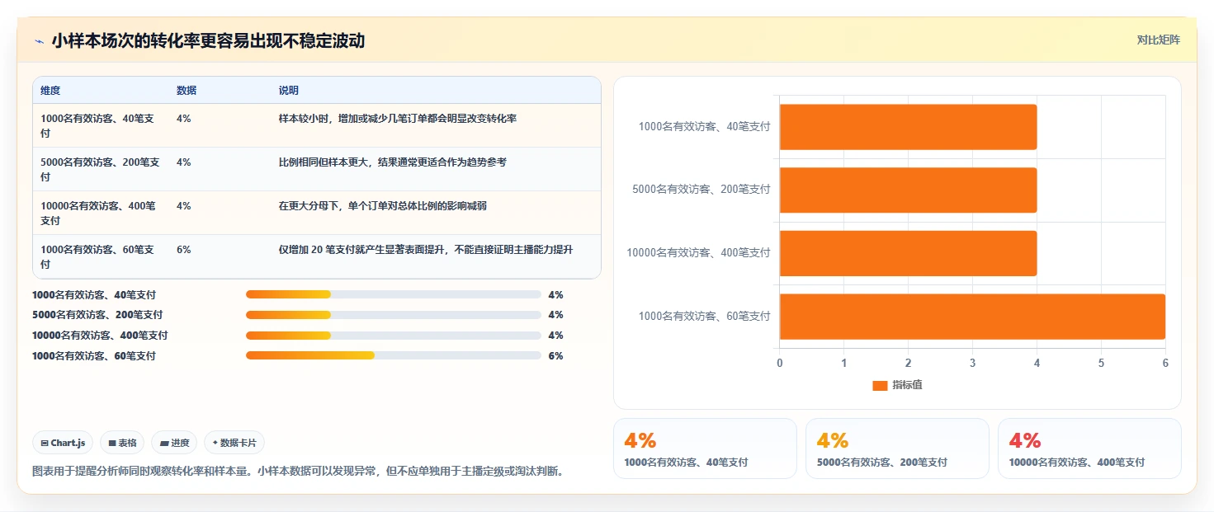The image size is (1214, 512).
Task: Click progress bar for 1000名有效访客、40笔支付
Action: (393, 294)
